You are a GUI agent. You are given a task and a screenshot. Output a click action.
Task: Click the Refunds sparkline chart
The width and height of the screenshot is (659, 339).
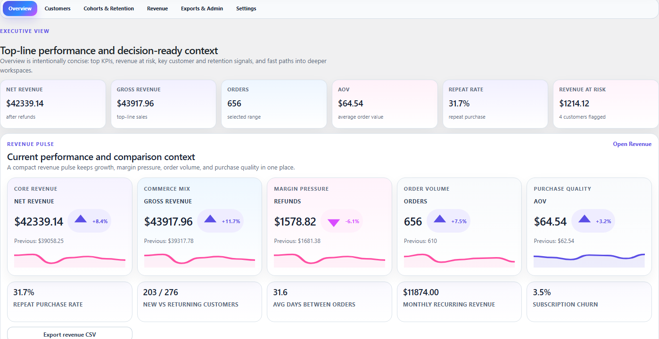pyautogui.click(x=329, y=259)
